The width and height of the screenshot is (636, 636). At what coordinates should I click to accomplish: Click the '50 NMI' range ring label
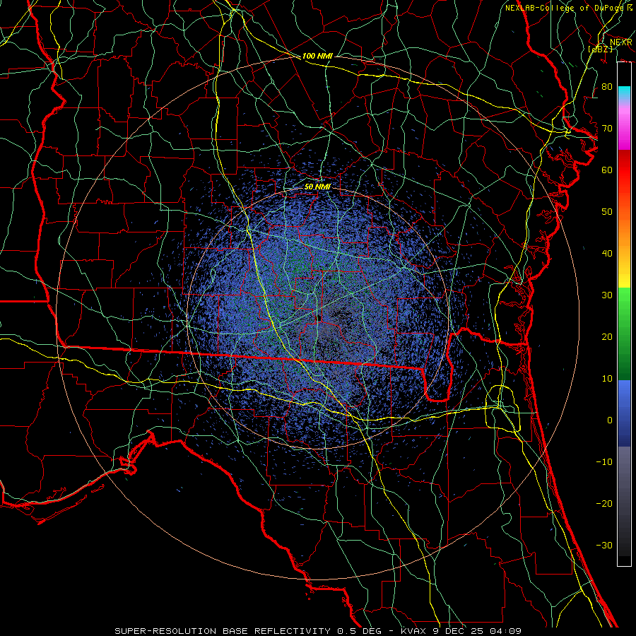pos(317,187)
